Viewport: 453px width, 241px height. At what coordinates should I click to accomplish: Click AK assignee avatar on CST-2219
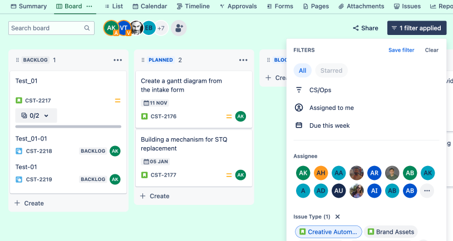coord(115,179)
